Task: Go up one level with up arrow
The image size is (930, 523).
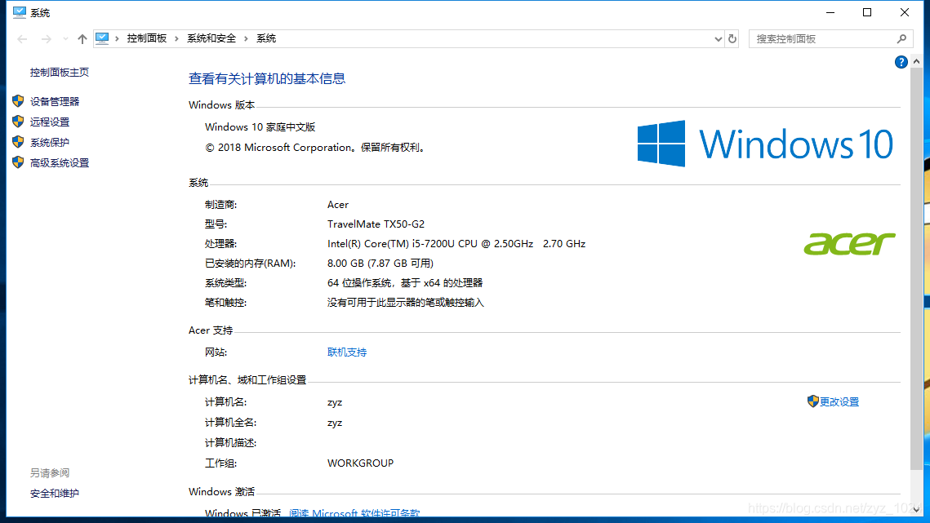Action: (82, 38)
